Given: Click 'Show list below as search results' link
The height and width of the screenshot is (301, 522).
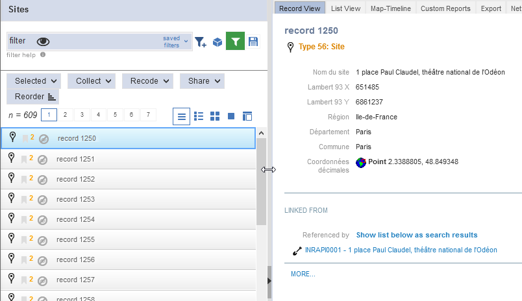Looking at the screenshot, I should 416,235.
